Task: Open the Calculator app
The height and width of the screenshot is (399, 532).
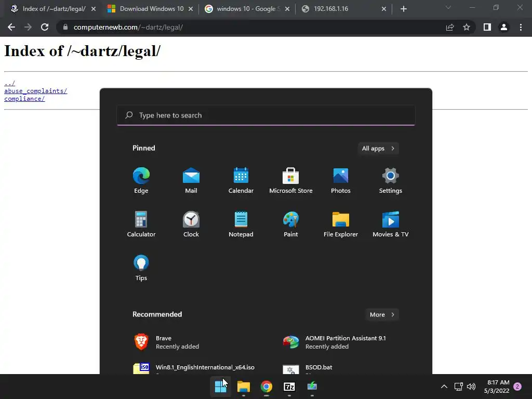Action: click(x=141, y=224)
